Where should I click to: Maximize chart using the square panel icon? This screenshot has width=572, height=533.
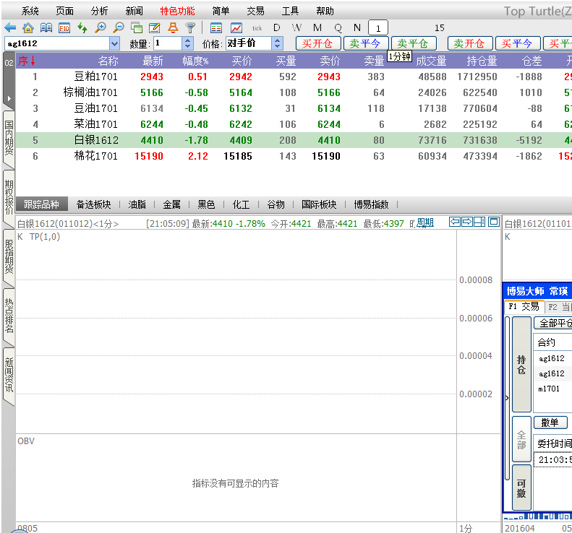(x=493, y=222)
